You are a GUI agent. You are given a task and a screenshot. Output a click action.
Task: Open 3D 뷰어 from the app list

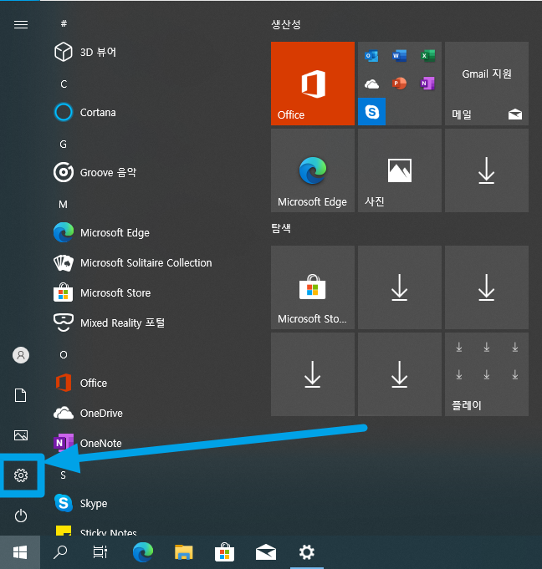pyautogui.click(x=85, y=52)
